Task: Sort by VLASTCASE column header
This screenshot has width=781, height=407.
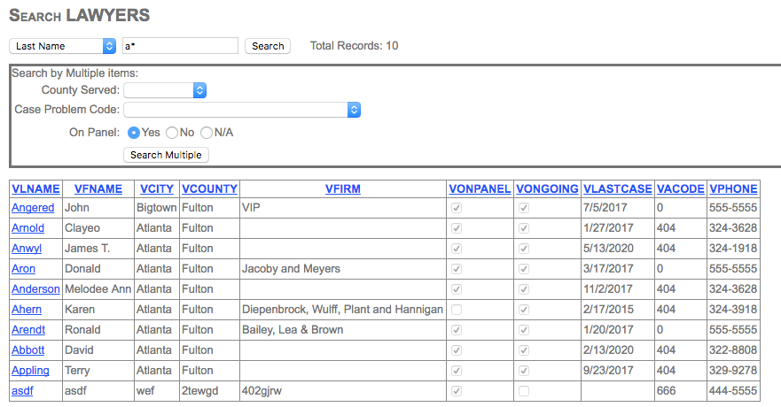Action: tap(617, 188)
